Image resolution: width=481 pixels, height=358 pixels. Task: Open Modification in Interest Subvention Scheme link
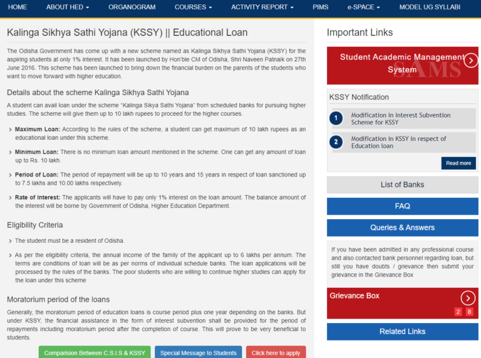tap(401, 119)
